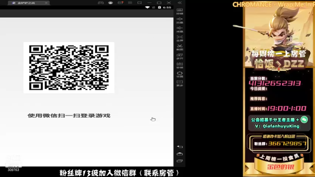Click the 推荐阵容 label
Image resolution: width=315 pixels, height=177 pixels.
tap(258, 99)
